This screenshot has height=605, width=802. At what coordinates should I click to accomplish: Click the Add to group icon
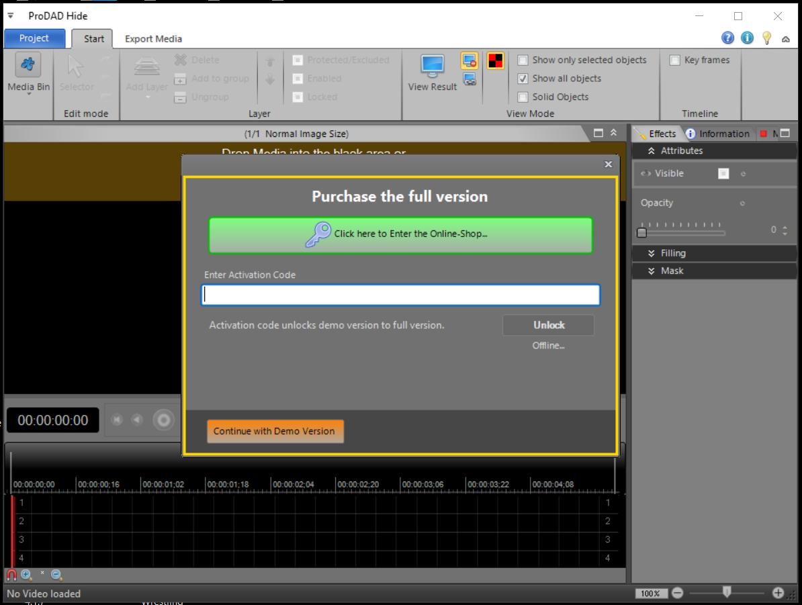(x=180, y=79)
